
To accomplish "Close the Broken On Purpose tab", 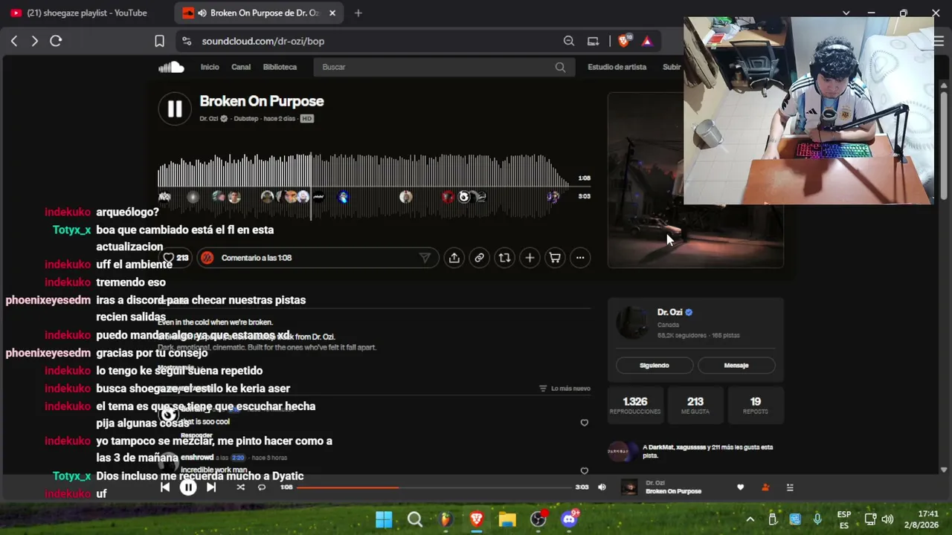I will [x=332, y=13].
